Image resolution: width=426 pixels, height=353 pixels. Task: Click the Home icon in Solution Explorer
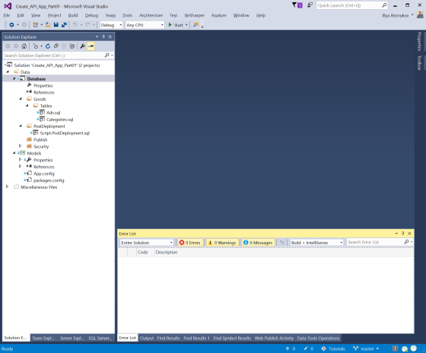pos(24,46)
